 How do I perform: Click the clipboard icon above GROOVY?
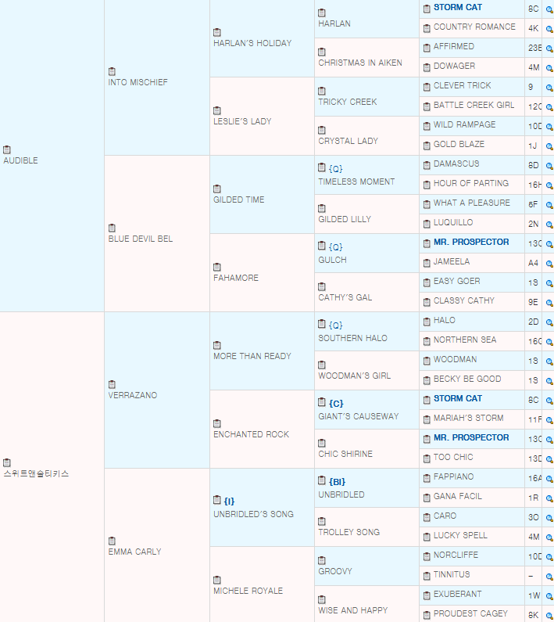(322, 560)
